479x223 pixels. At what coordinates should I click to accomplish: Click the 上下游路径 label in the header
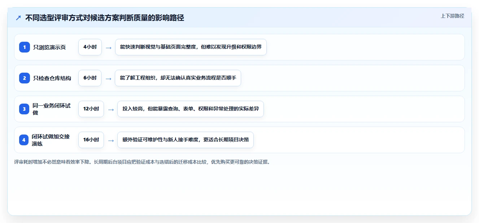pyautogui.click(x=452, y=16)
